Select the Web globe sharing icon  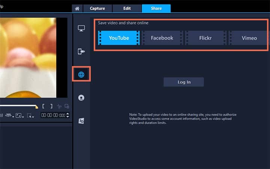pyautogui.click(x=81, y=74)
